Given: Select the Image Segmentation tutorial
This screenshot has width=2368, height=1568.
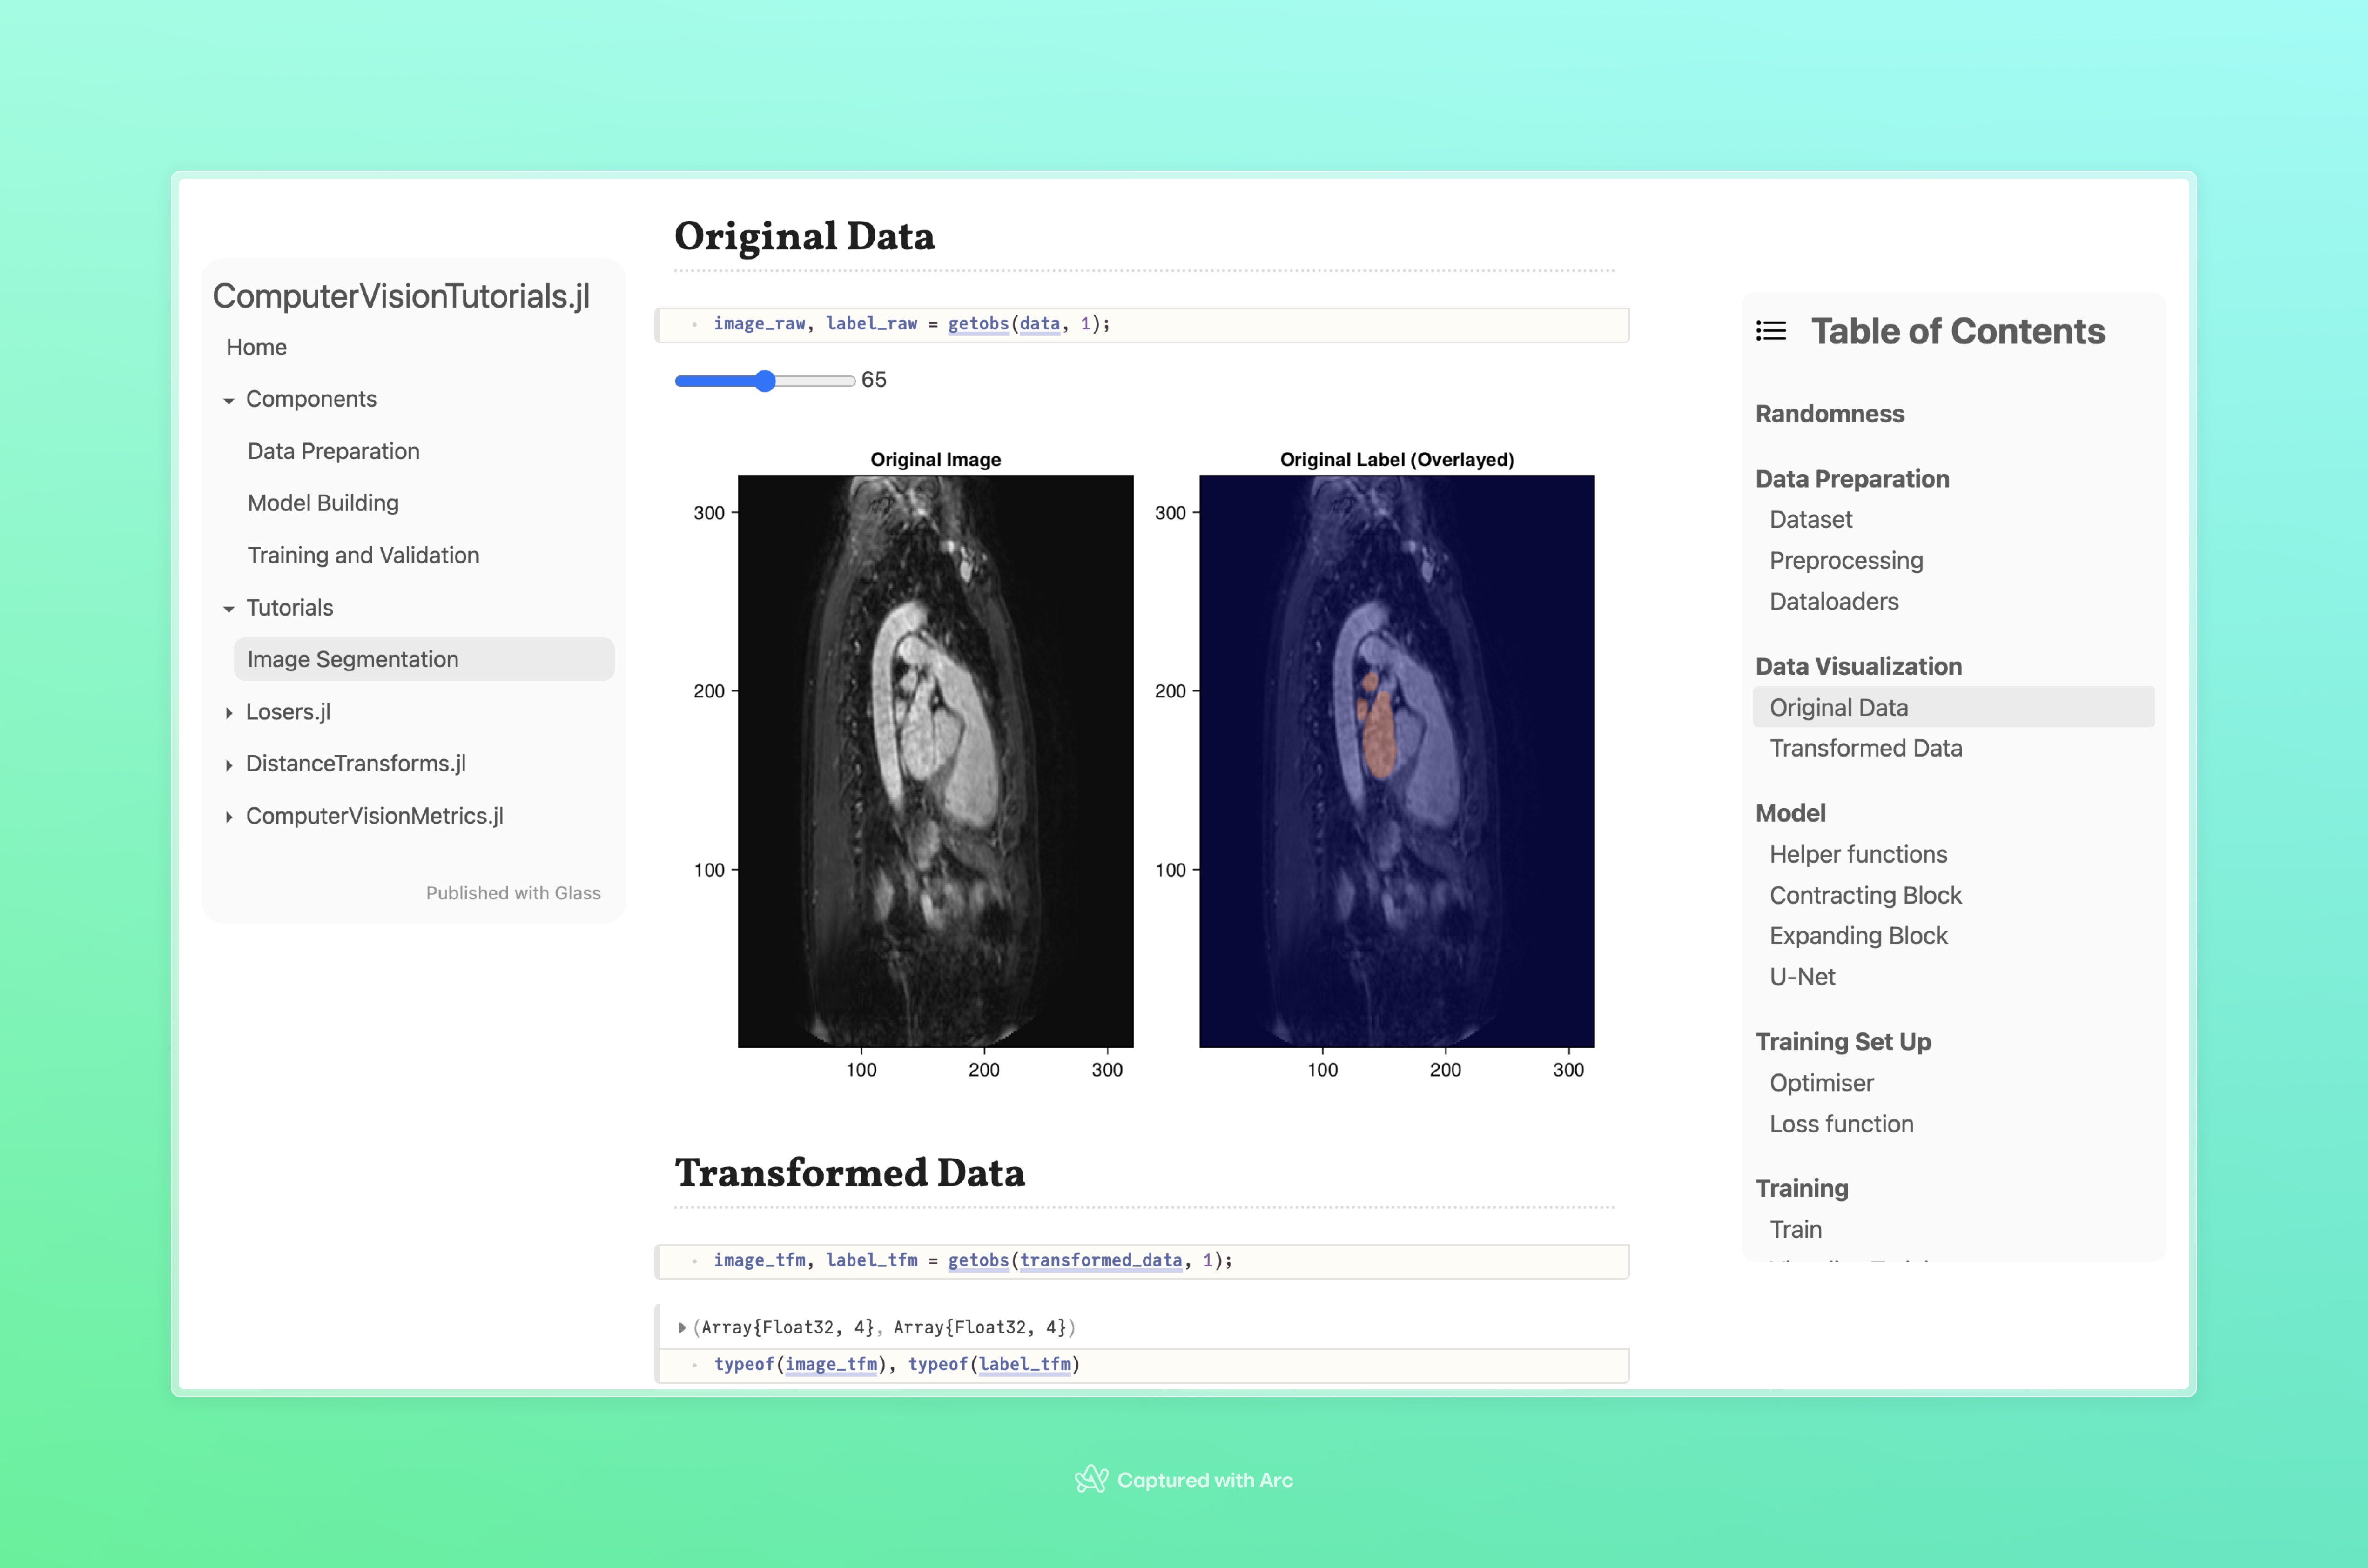Looking at the screenshot, I should [352, 659].
